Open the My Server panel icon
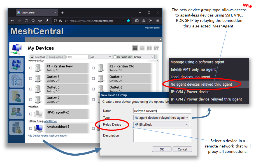This screenshot has width=256, height=164. point(17,127)
